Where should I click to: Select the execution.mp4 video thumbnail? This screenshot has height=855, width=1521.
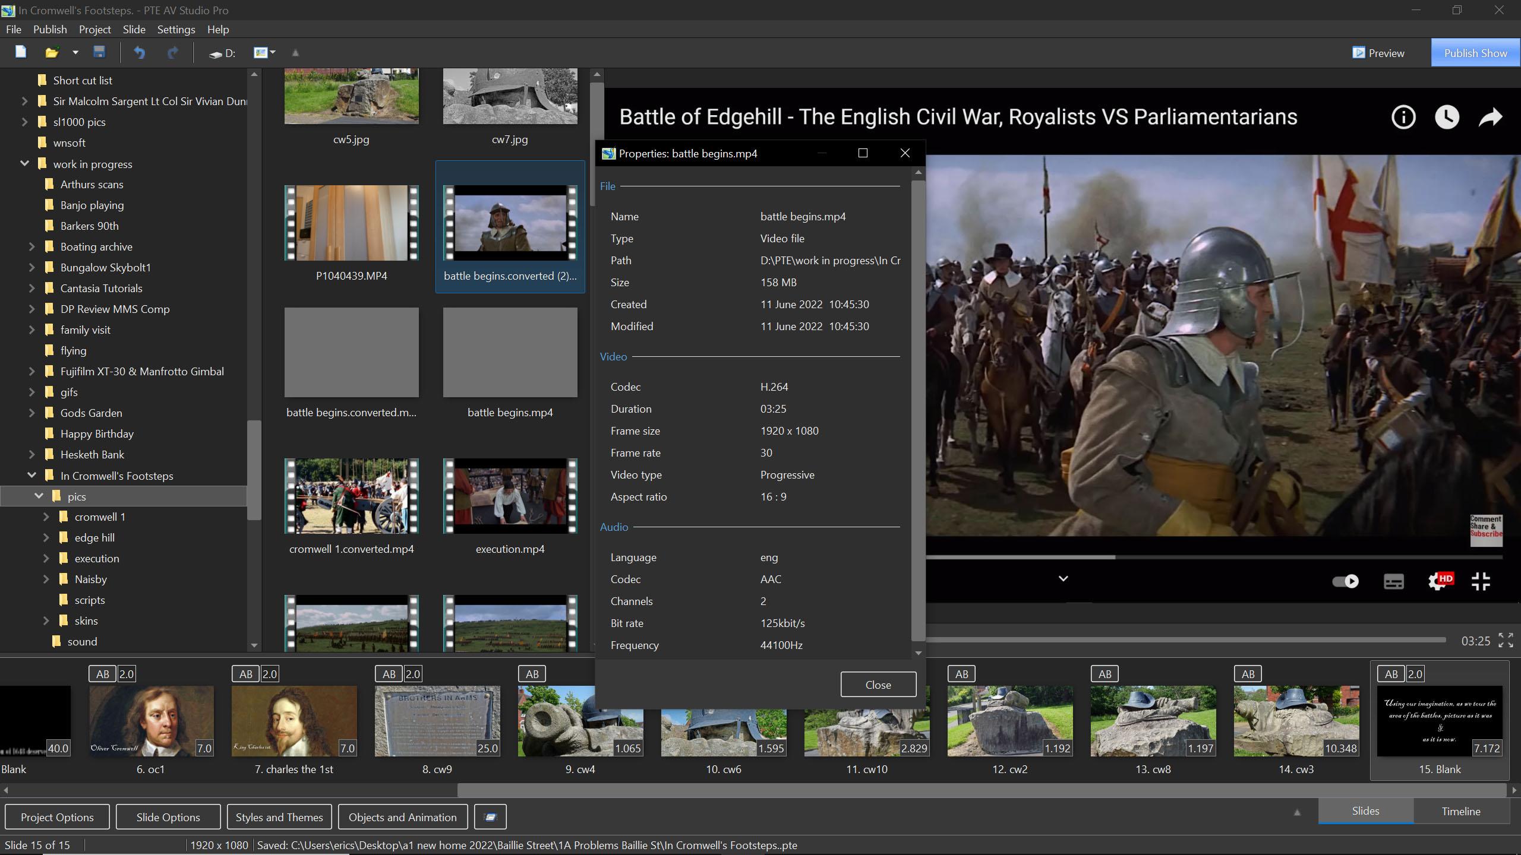pos(510,496)
